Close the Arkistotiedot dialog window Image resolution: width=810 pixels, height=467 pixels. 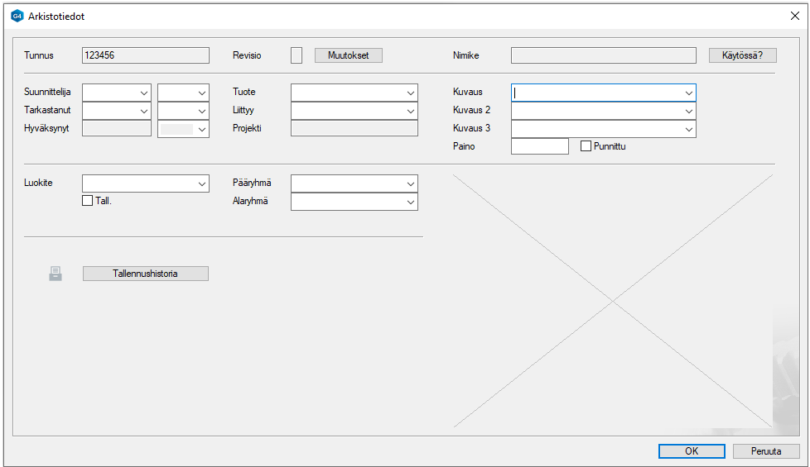794,16
